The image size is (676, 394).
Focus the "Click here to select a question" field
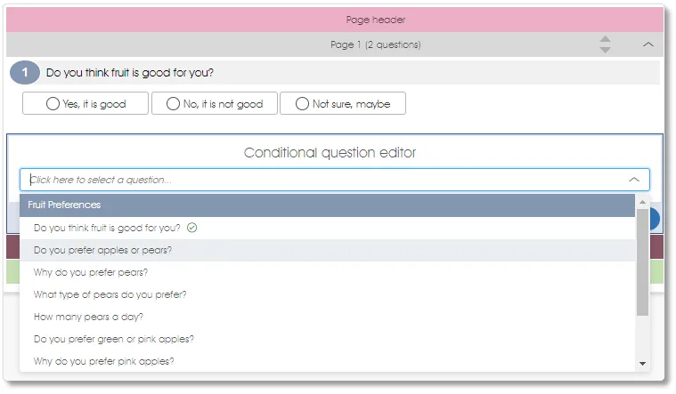(321, 180)
